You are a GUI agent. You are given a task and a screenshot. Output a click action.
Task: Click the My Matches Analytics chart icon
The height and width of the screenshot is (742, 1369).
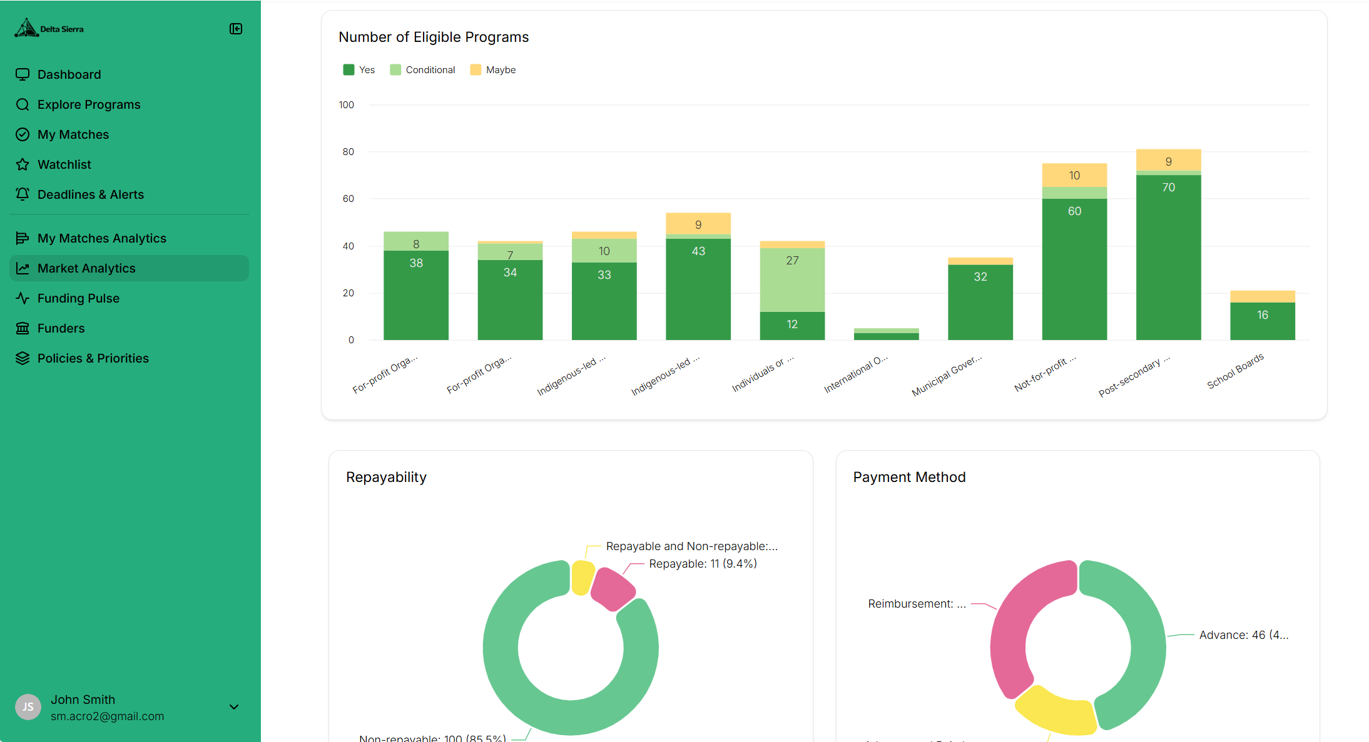click(x=23, y=238)
